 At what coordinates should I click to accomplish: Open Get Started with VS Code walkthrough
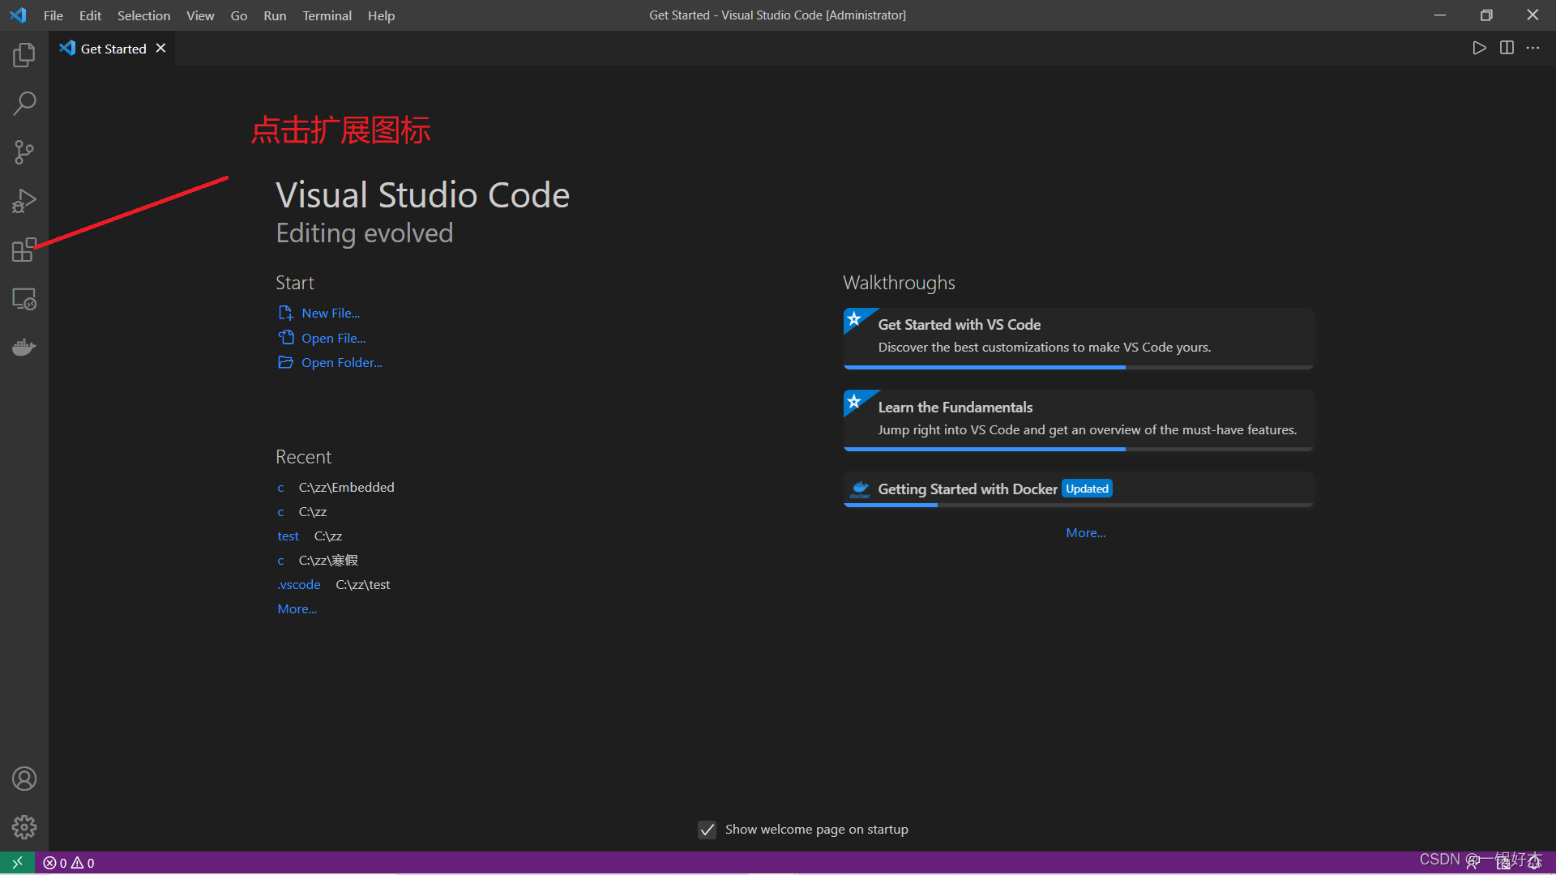1078,338
